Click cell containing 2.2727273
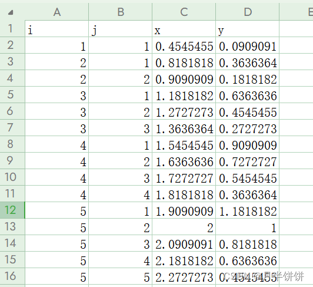The width and height of the screenshot is (313, 287). pos(184,276)
